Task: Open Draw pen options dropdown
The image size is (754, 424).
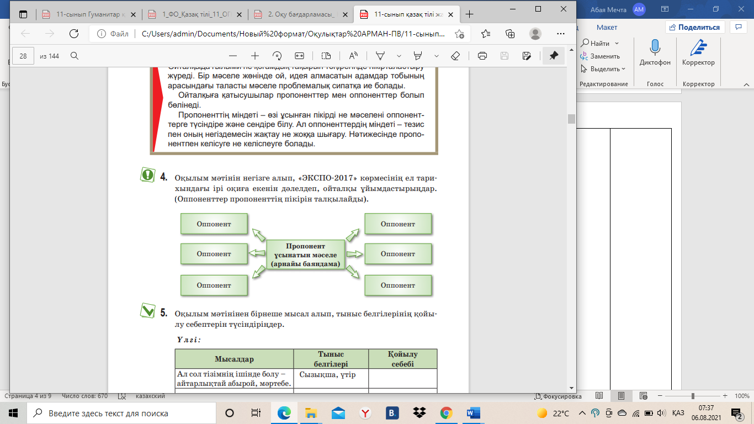Action: point(399,56)
